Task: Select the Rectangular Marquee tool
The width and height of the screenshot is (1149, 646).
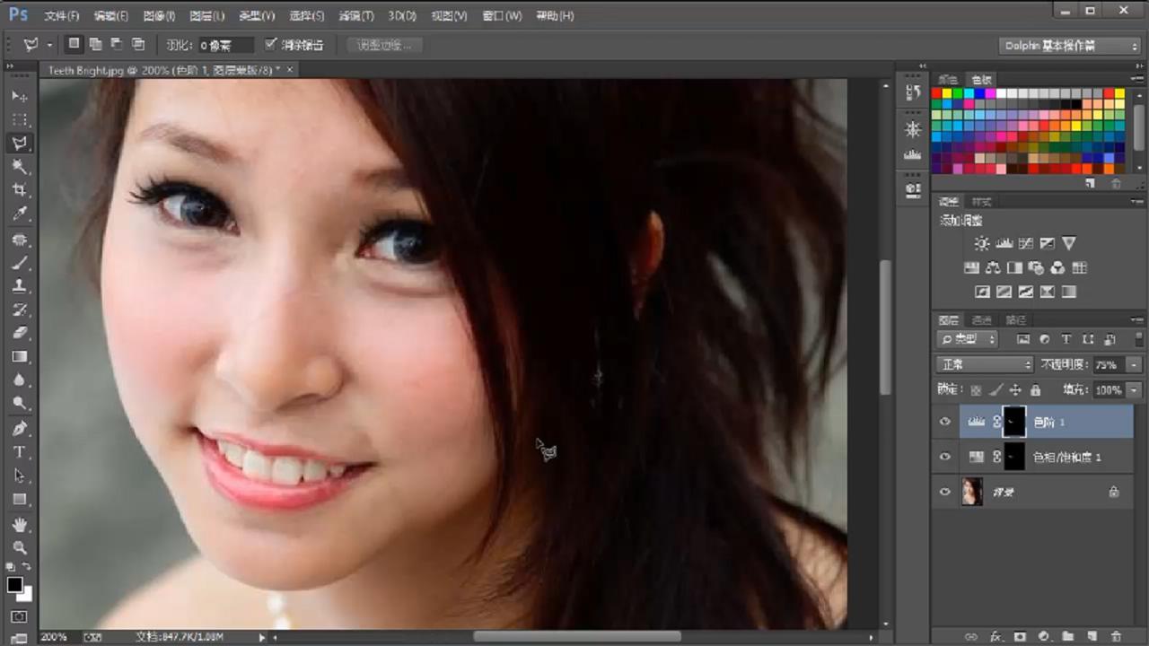Action: coord(20,119)
